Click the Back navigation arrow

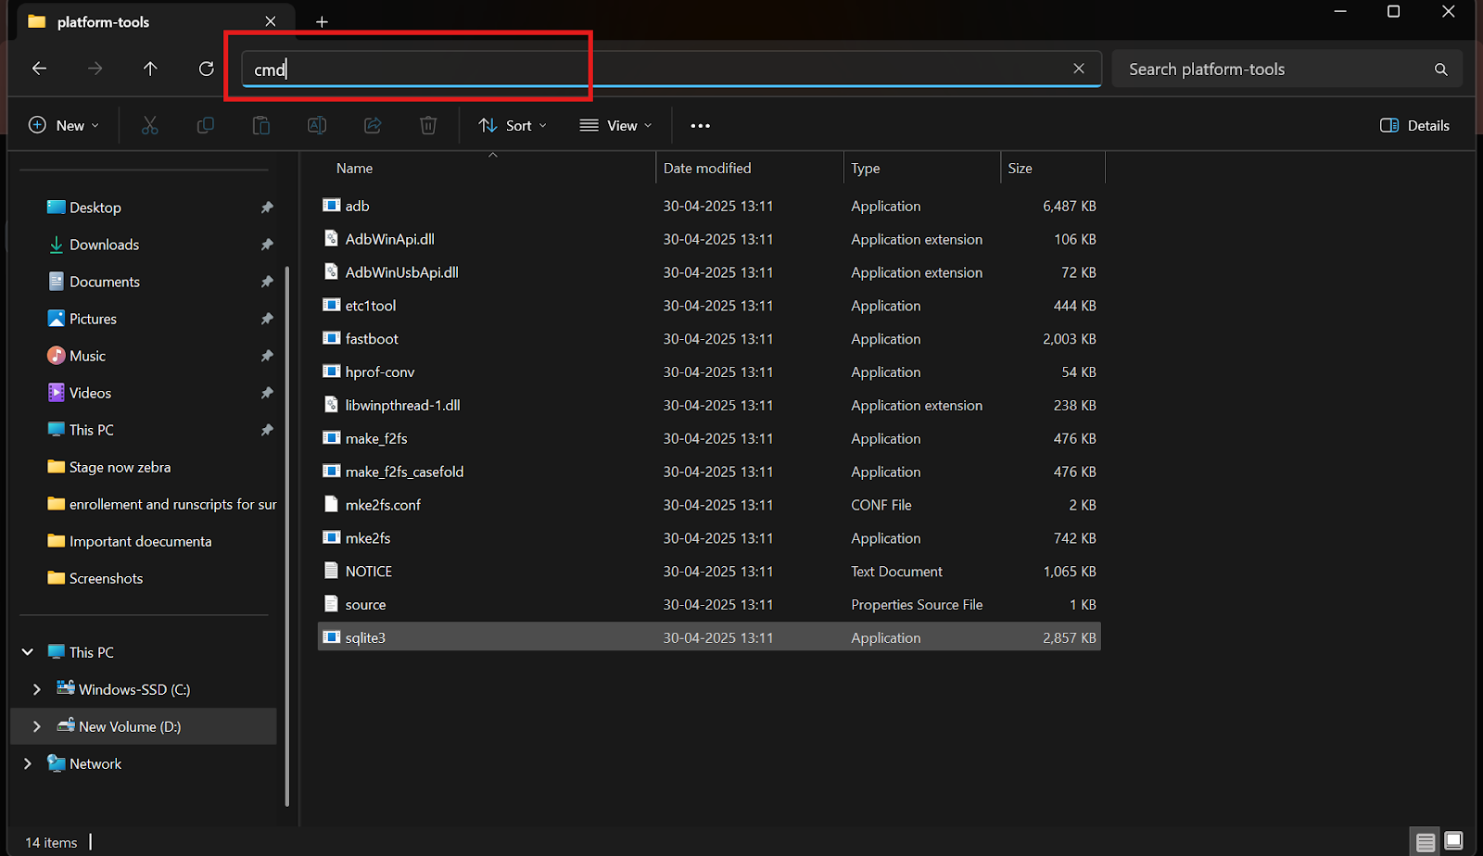point(39,69)
